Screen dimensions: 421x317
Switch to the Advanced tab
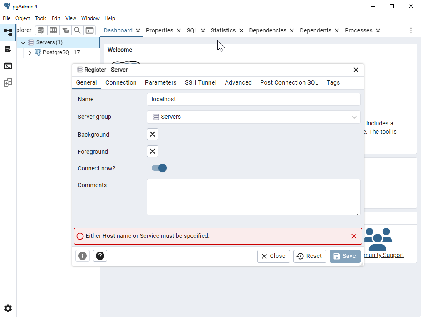tap(238, 82)
